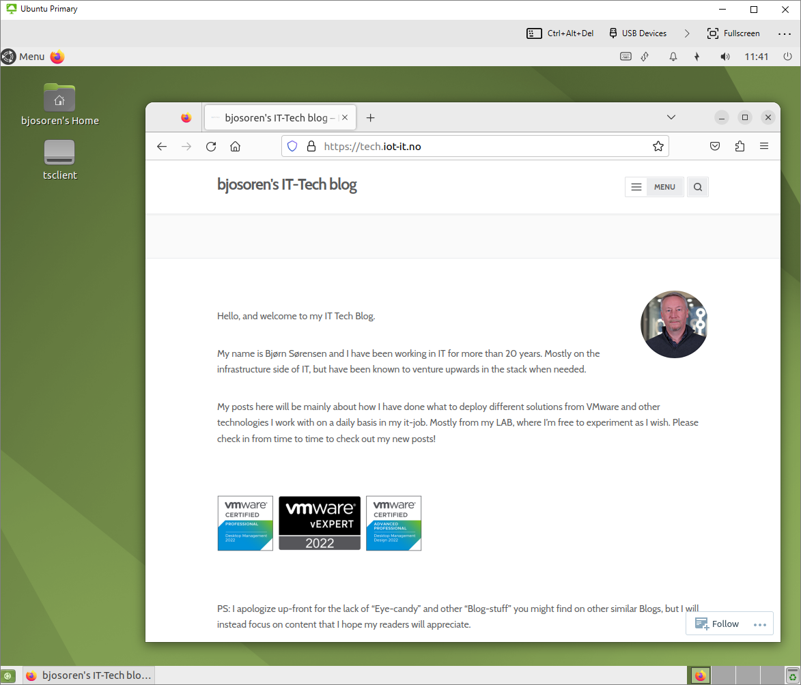Open the Firefox hamburger application menu
Viewport: 801px width, 685px height.
point(764,146)
